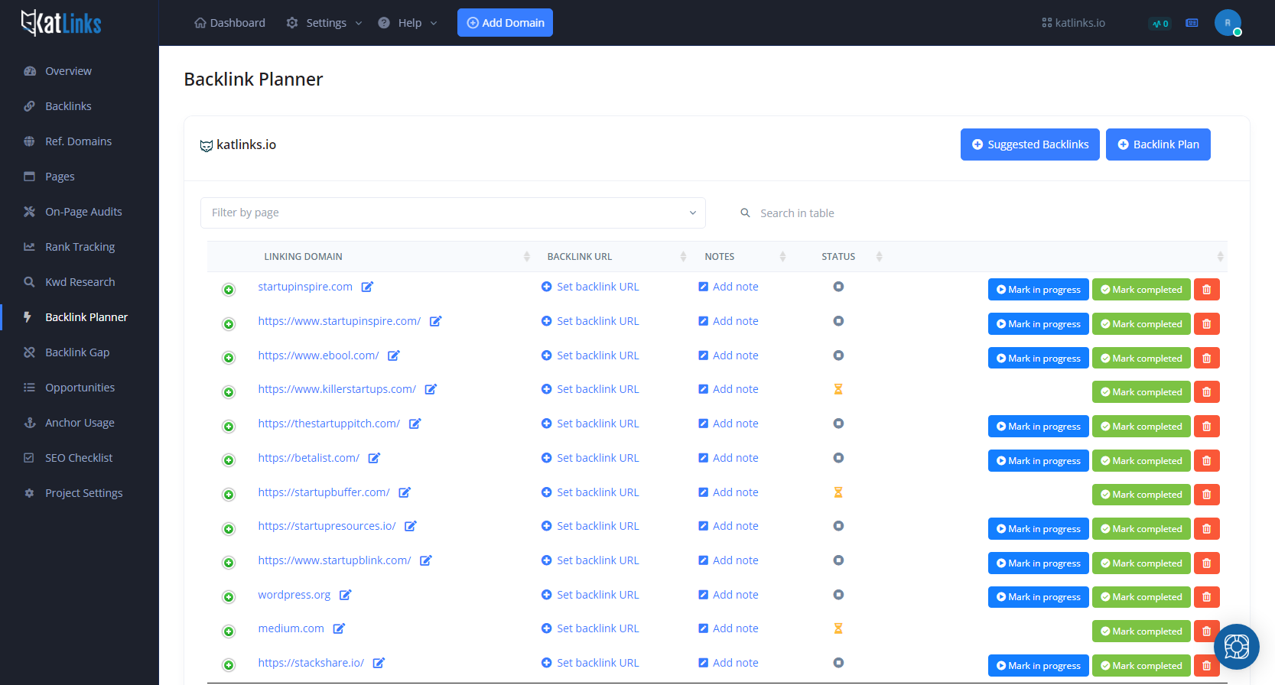1275x685 pixels.
Task: Expand the startupinspire.com row with green plus
Action: click(x=229, y=290)
